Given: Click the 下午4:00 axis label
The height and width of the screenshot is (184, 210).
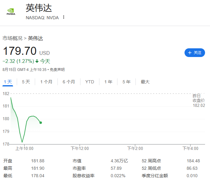Looking at the screenshot, I should tap(190, 148).
